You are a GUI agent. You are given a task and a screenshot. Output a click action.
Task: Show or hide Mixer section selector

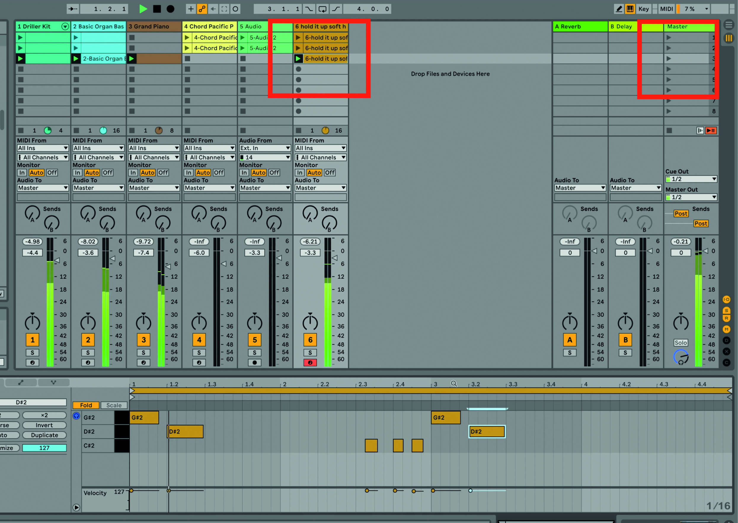[726, 329]
